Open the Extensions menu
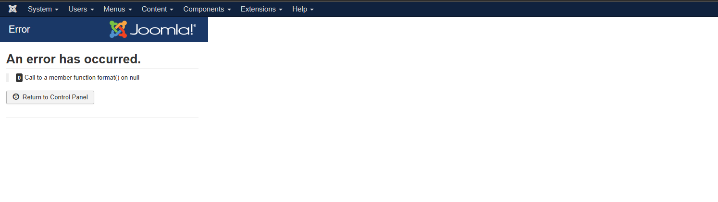The image size is (718, 202). coord(261,9)
